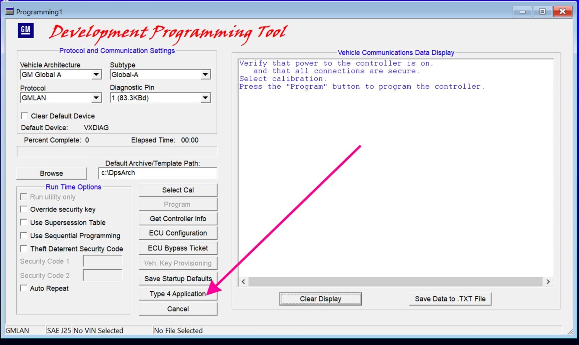Image resolution: width=579 pixels, height=345 pixels.
Task: Click the "Elapsed Time: 00:00" text
Action: [x=165, y=140]
